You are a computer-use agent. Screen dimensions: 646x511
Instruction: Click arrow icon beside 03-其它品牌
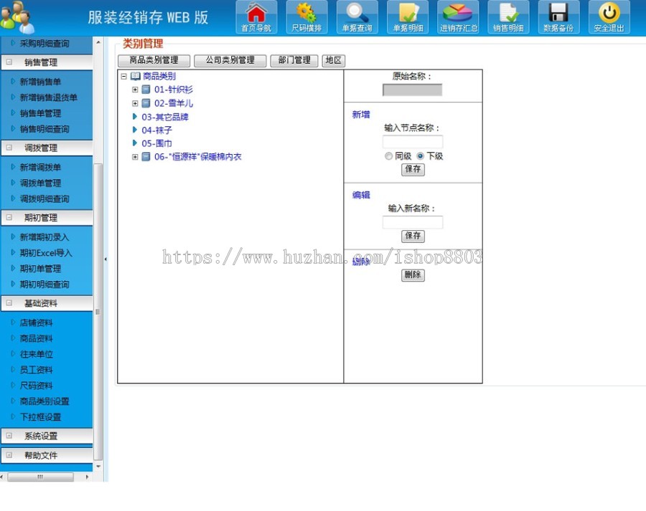point(135,116)
